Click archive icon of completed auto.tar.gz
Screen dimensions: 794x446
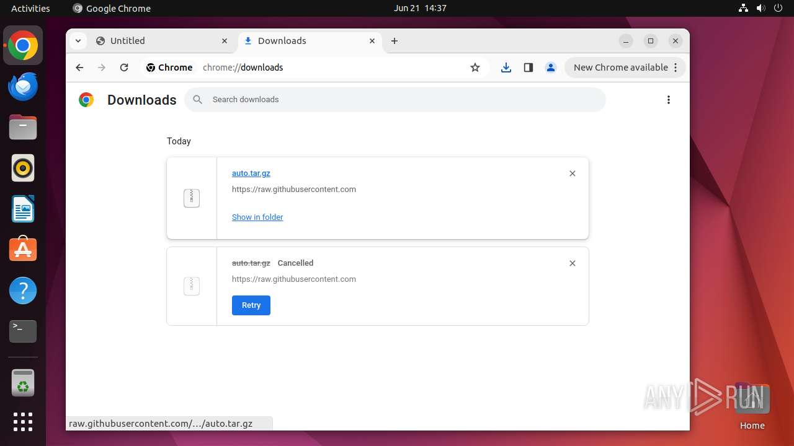tap(192, 198)
